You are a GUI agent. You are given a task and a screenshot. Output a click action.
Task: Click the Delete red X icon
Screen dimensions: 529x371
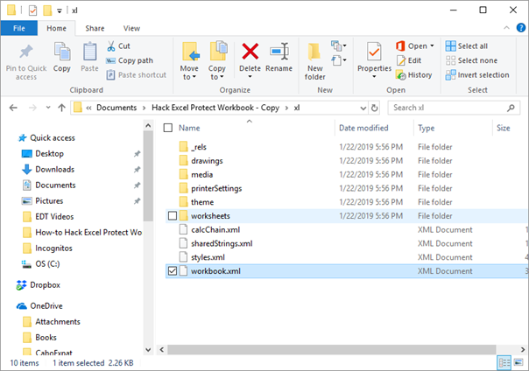250,52
